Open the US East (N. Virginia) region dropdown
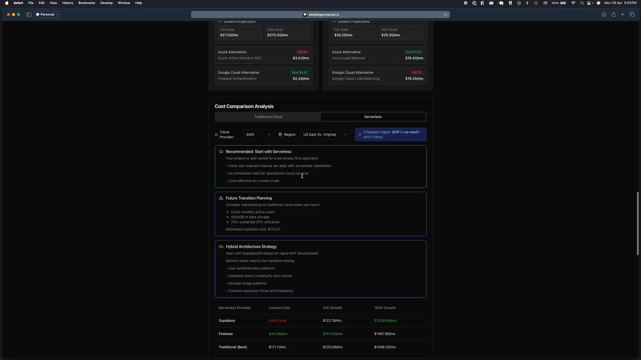The height and width of the screenshot is (360, 641). (325, 134)
